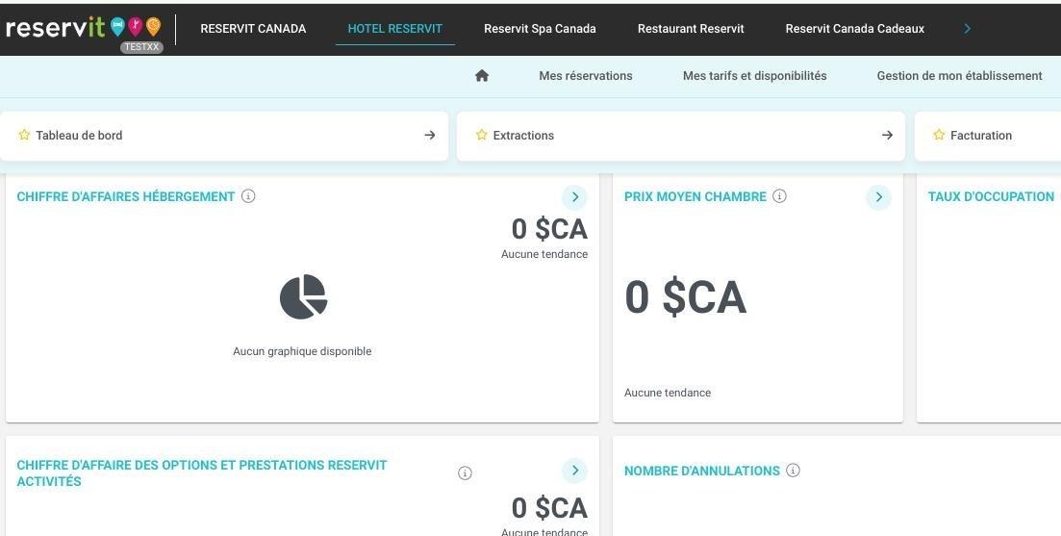Click TAUX D'OCCUPATION title
Image resolution: width=1061 pixels, height=536 pixels.
click(991, 196)
